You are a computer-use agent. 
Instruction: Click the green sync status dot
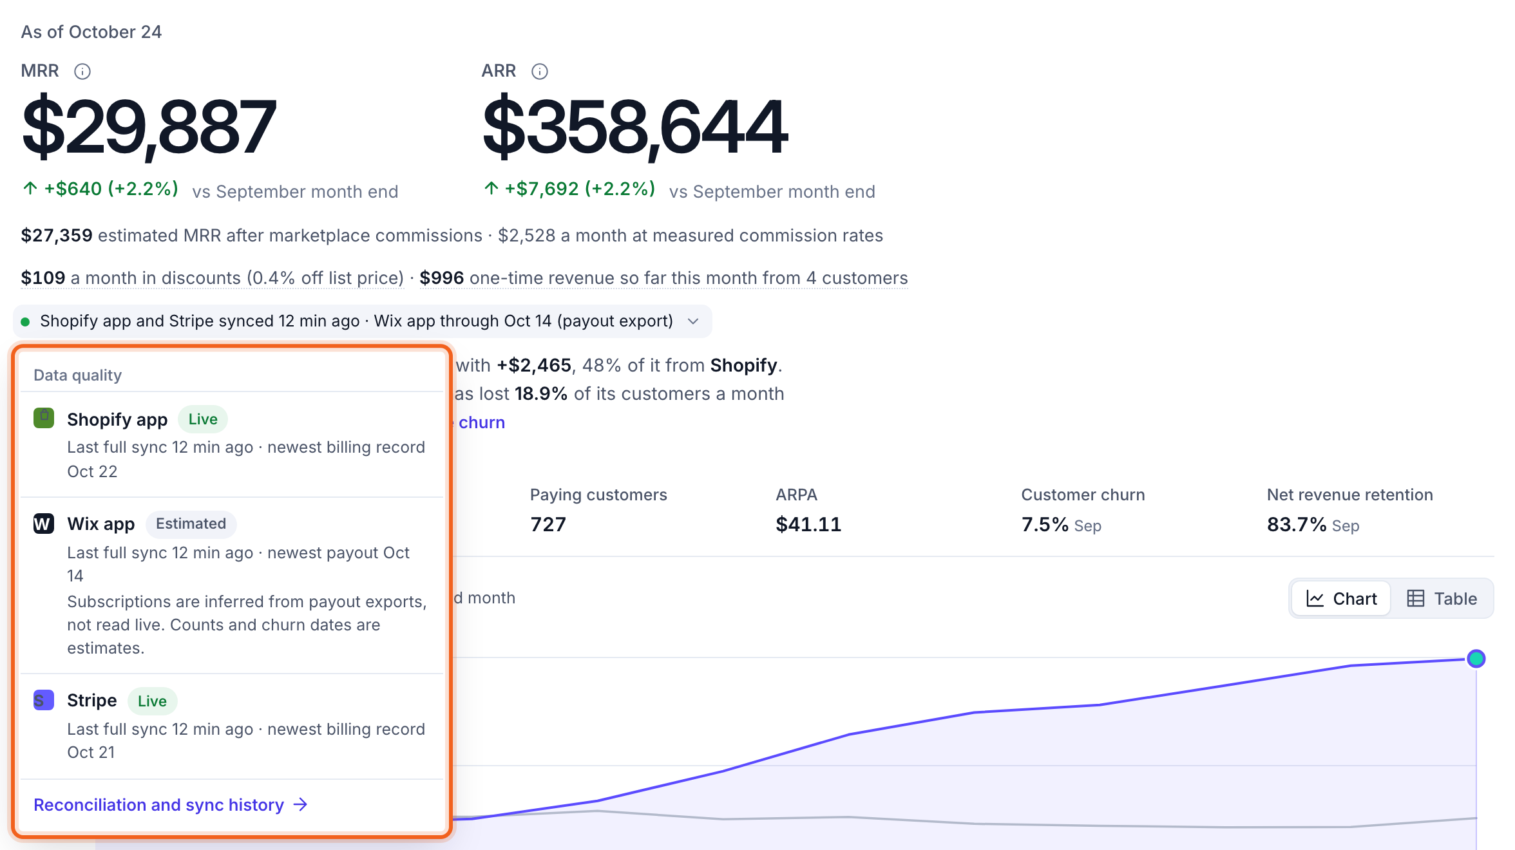pyautogui.click(x=26, y=321)
